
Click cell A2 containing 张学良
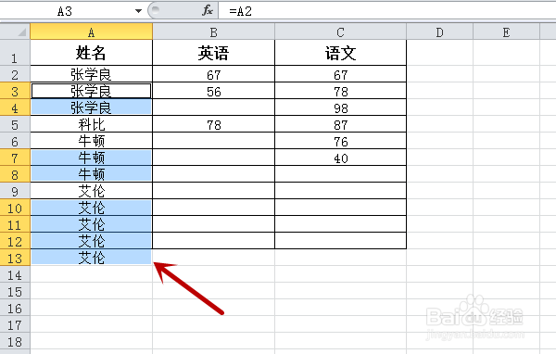point(92,74)
